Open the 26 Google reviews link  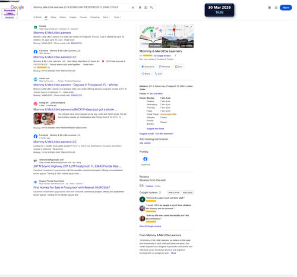click(162, 56)
